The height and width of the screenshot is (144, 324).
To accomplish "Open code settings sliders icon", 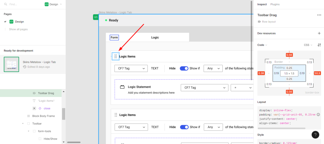I will pos(319,45).
